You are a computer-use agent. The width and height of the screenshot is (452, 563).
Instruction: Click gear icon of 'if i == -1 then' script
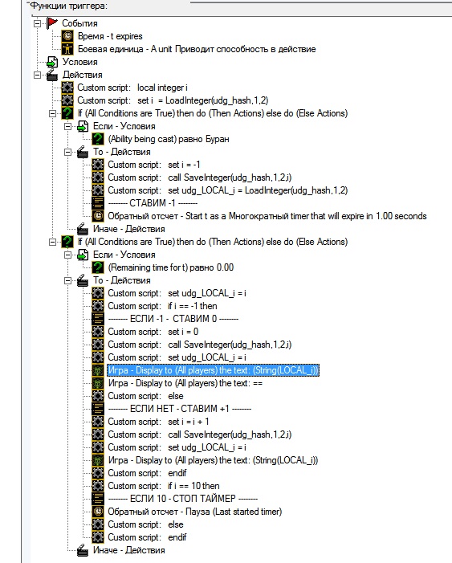98,306
